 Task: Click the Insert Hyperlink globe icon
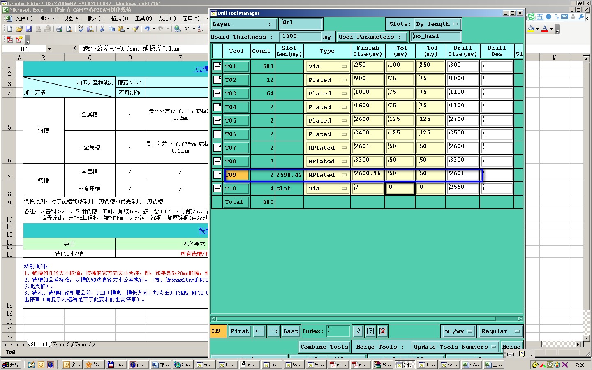(x=178, y=29)
